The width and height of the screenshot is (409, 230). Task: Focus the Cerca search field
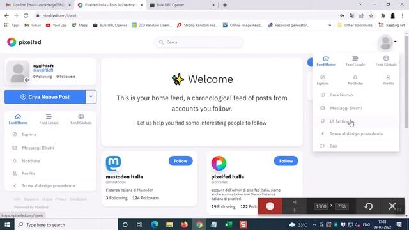[199, 42]
